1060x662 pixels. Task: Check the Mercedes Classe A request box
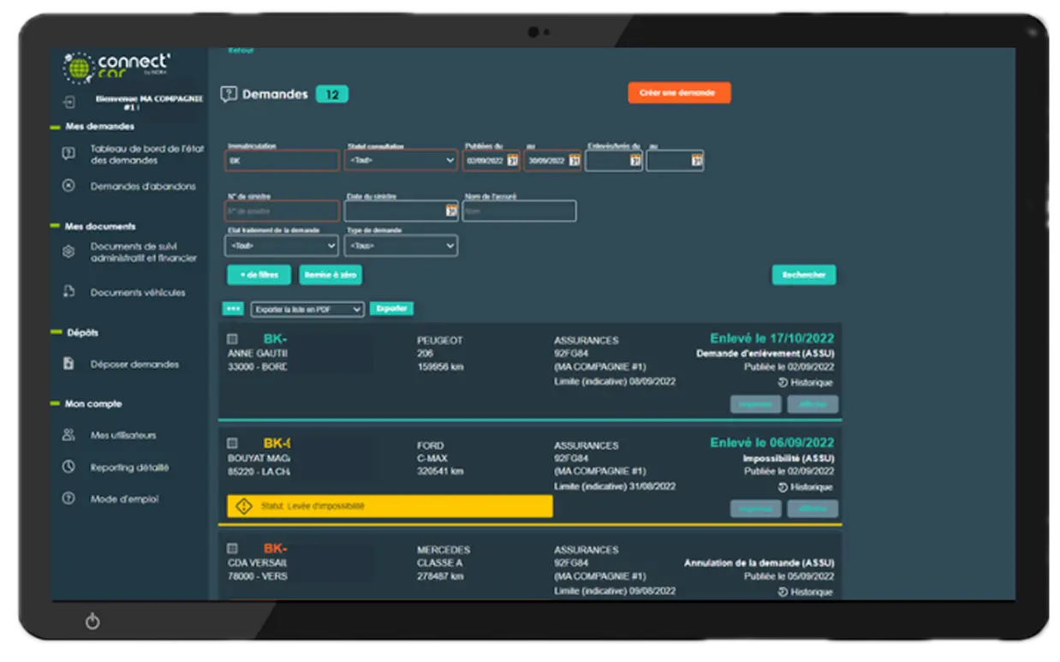[x=232, y=548]
